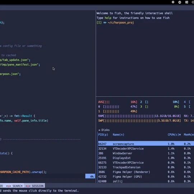
Task: Select the WindowServer process row
Action: [x=146, y=153]
